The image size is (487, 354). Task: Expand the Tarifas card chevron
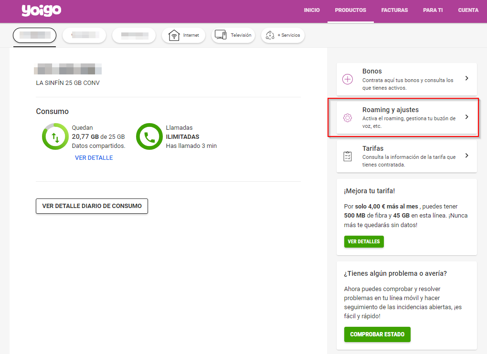(466, 156)
